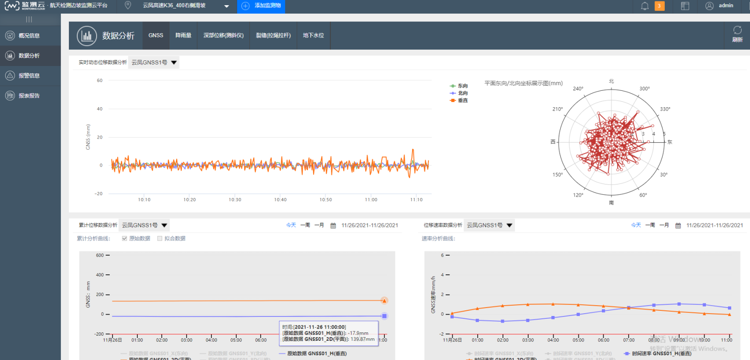The width and height of the screenshot is (750, 360).
Task: Click the 报表报告 sidebar icon
Action: coord(10,96)
